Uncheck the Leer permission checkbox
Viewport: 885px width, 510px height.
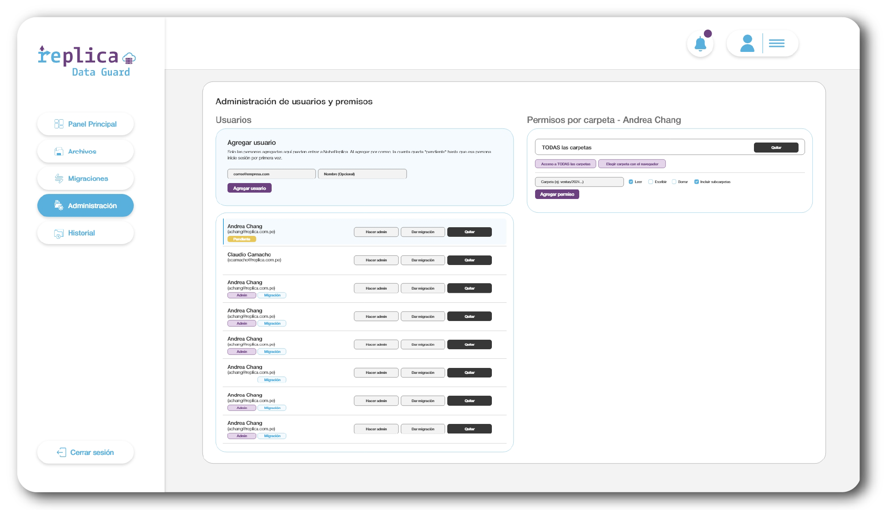(631, 182)
